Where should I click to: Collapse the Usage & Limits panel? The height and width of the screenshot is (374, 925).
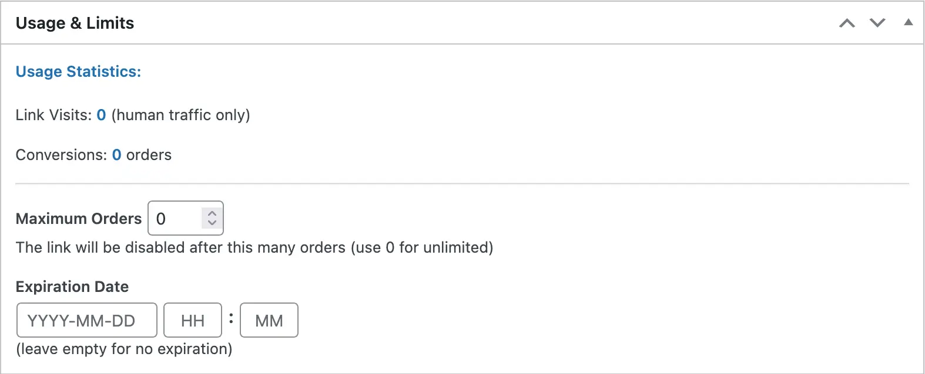click(908, 23)
